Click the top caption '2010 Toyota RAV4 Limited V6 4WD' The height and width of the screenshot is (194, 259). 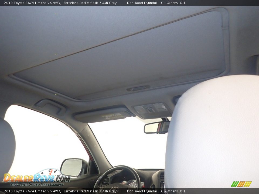coord(32,3)
